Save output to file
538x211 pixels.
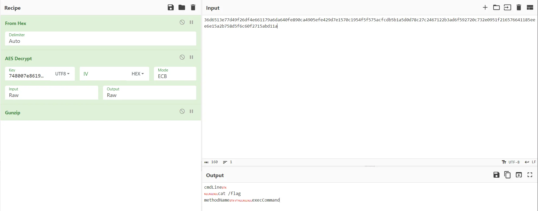[496, 175]
